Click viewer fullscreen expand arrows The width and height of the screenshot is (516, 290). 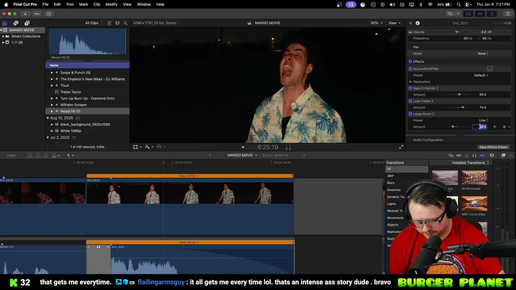pyautogui.click(x=401, y=147)
